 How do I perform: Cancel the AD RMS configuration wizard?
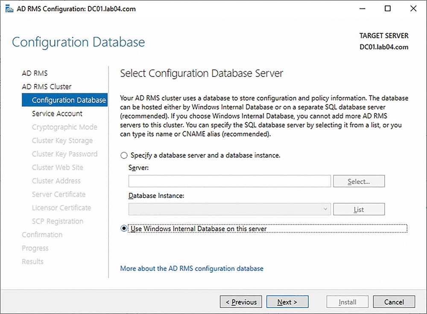(x=394, y=302)
